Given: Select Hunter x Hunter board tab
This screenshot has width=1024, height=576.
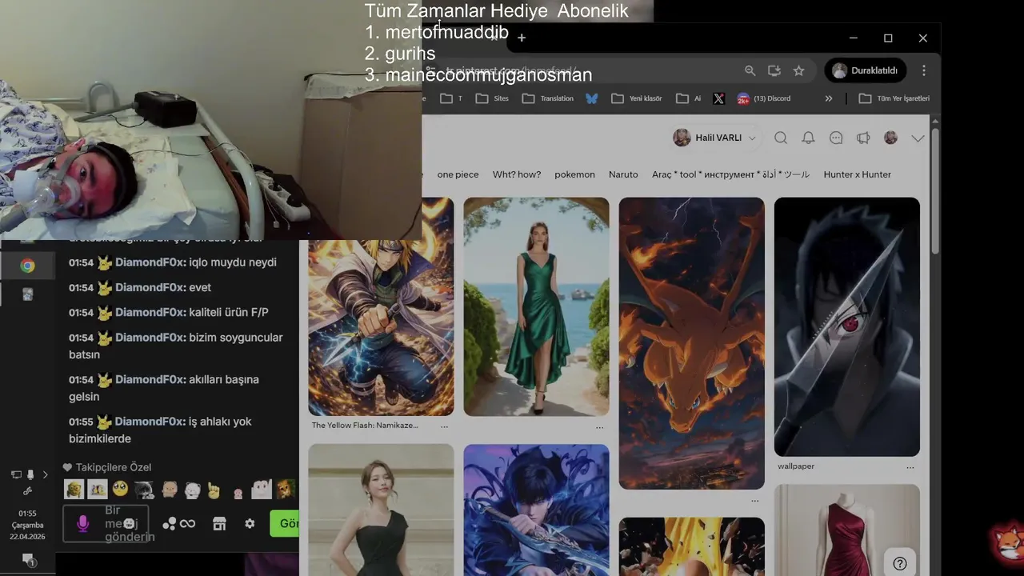Looking at the screenshot, I should click(857, 174).
